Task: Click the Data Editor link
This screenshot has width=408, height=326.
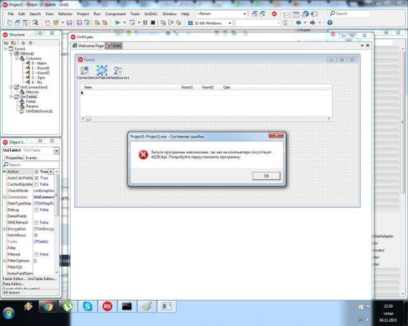Action: pos(13,284)
